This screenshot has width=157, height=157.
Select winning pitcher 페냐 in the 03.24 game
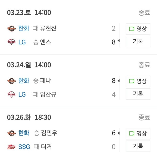pyautogui.click(x=46, y=81)
